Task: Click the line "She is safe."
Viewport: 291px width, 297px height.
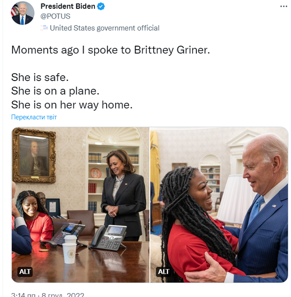Action: [40, 77]
